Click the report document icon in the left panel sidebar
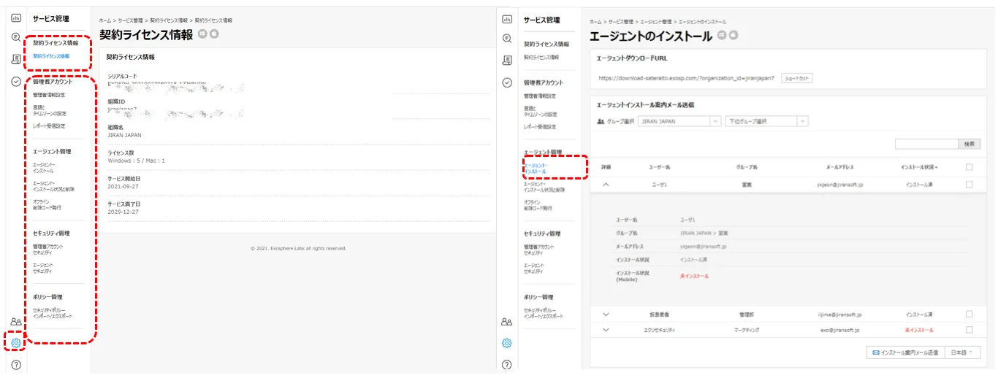 click(x=16, y=59)
